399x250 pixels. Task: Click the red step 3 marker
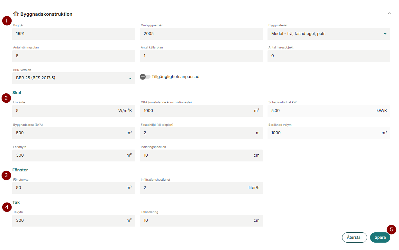click(6, 175)
